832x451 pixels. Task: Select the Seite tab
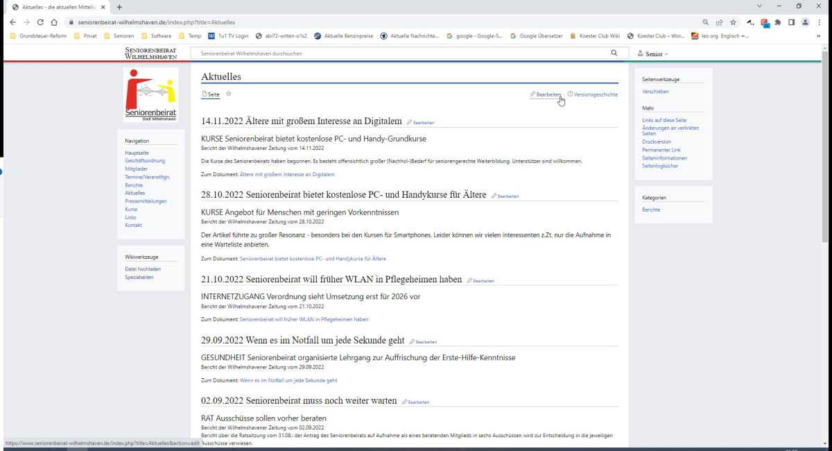click(211, 94)
